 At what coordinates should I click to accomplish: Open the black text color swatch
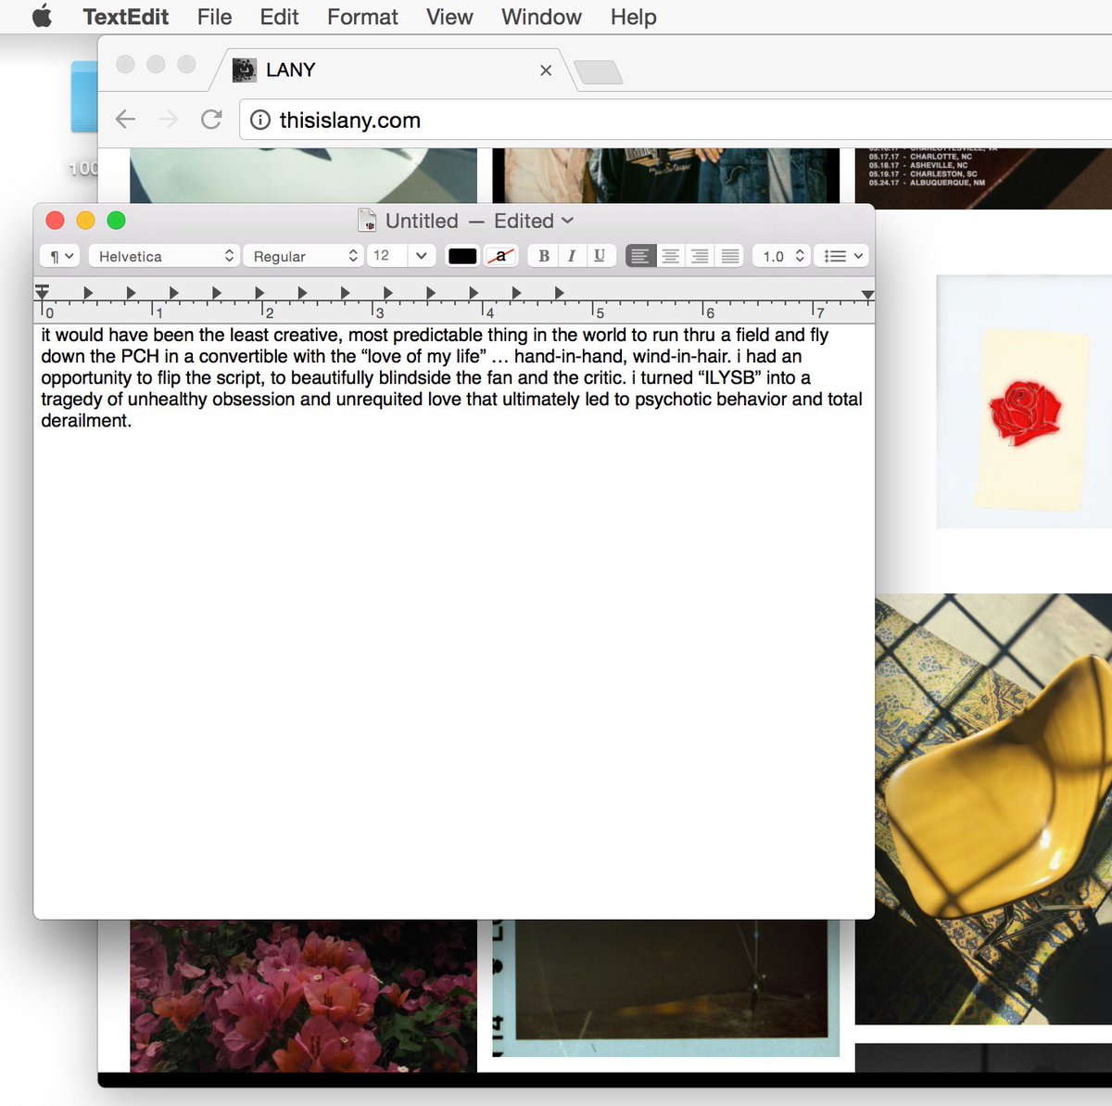pyautogui.click(x=461, y=256)
